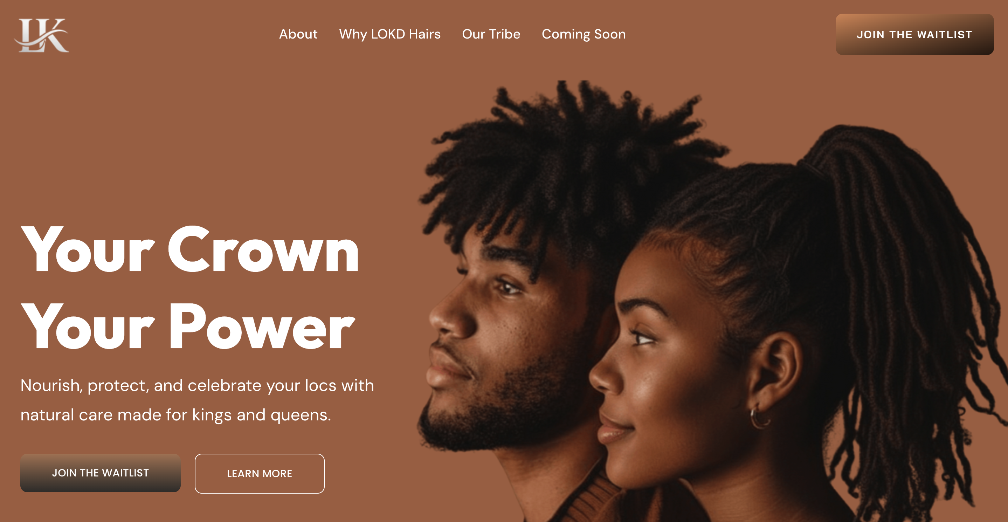1008x522 pixels.
Task: Click the 'Nourish, protect, and celebrate' paragraph
Action: pos(197,400)
